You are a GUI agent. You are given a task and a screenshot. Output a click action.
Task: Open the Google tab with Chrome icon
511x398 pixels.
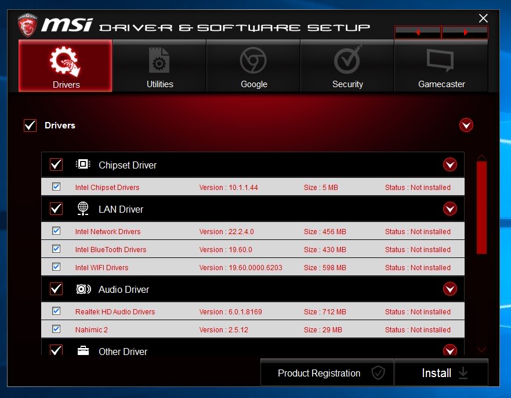pos(253,66)
